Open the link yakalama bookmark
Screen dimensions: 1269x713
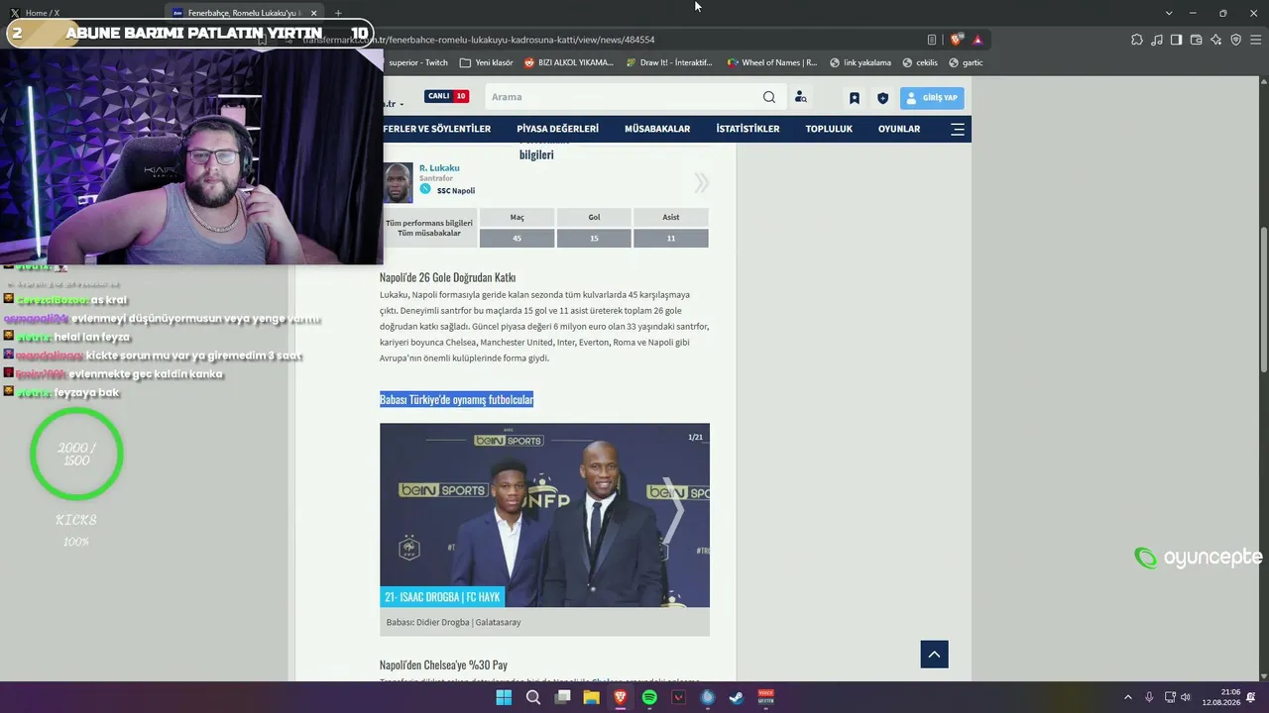(x=860, y=62)
